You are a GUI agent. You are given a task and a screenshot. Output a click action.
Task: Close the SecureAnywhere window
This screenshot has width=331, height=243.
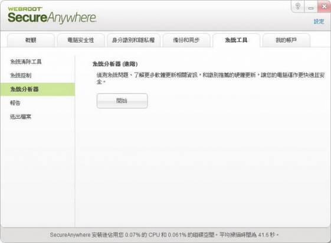pos(324,7)
